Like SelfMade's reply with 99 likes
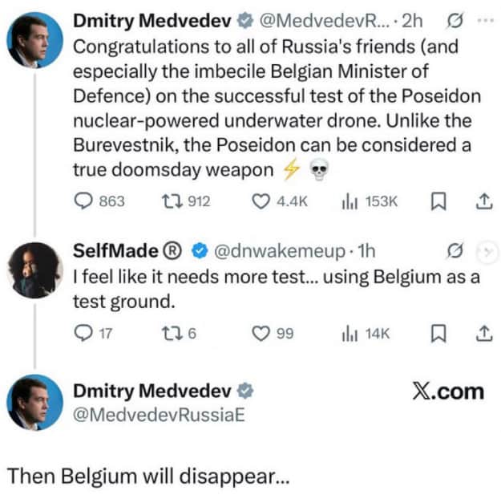The width and height of the screenshot is (501, 503). [261, 334]
